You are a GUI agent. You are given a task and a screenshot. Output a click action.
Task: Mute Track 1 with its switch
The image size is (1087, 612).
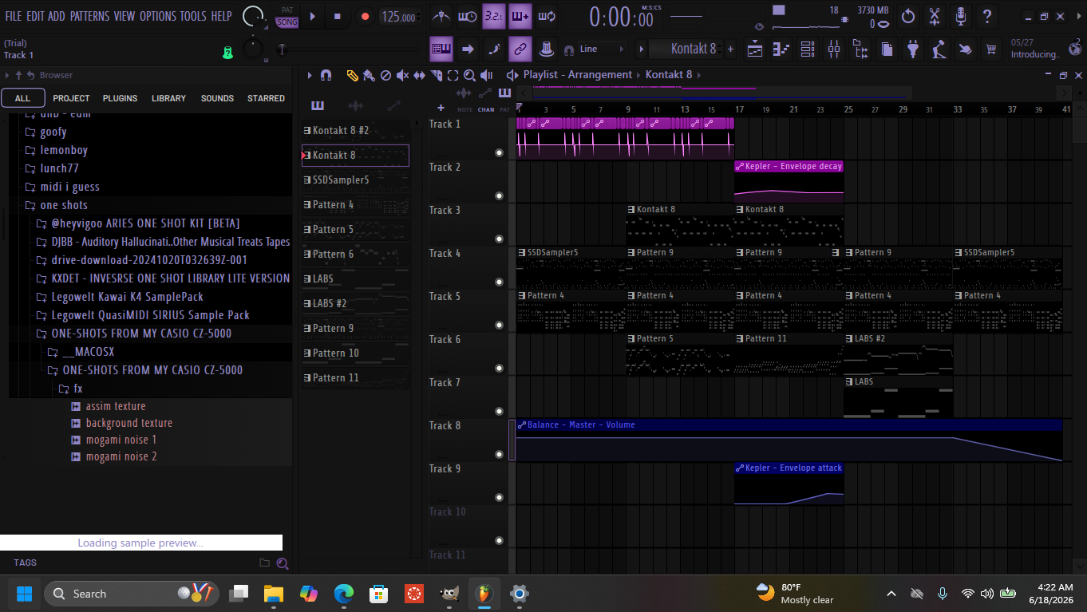pyautogui.click(x=500, y=152)
